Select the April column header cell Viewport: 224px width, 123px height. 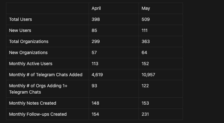tap(114, 8)
